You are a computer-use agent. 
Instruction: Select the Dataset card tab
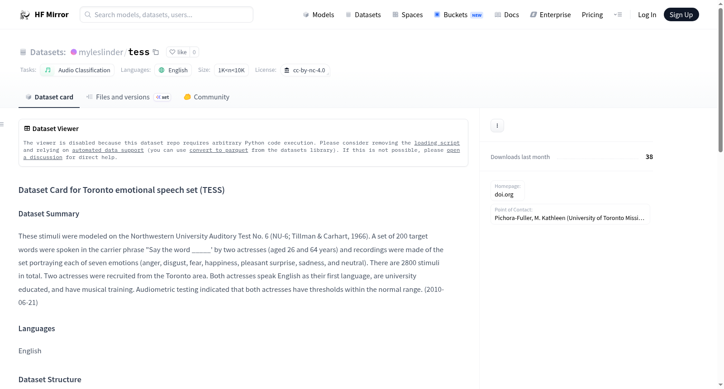click(x=49, y=97)
